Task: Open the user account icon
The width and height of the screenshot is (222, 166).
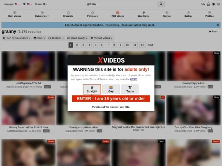Action: tap(208, 4)
